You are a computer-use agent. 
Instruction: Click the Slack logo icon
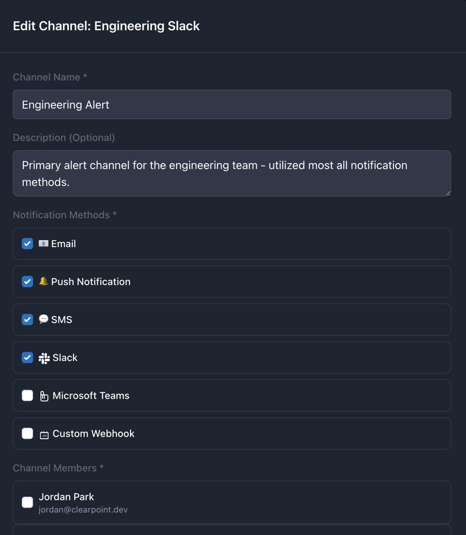point(43,357)
